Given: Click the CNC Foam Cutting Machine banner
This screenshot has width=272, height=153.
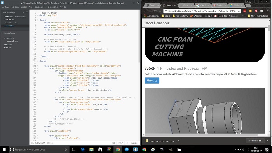Looking at the screenshot, I should (x=205, y=45).
